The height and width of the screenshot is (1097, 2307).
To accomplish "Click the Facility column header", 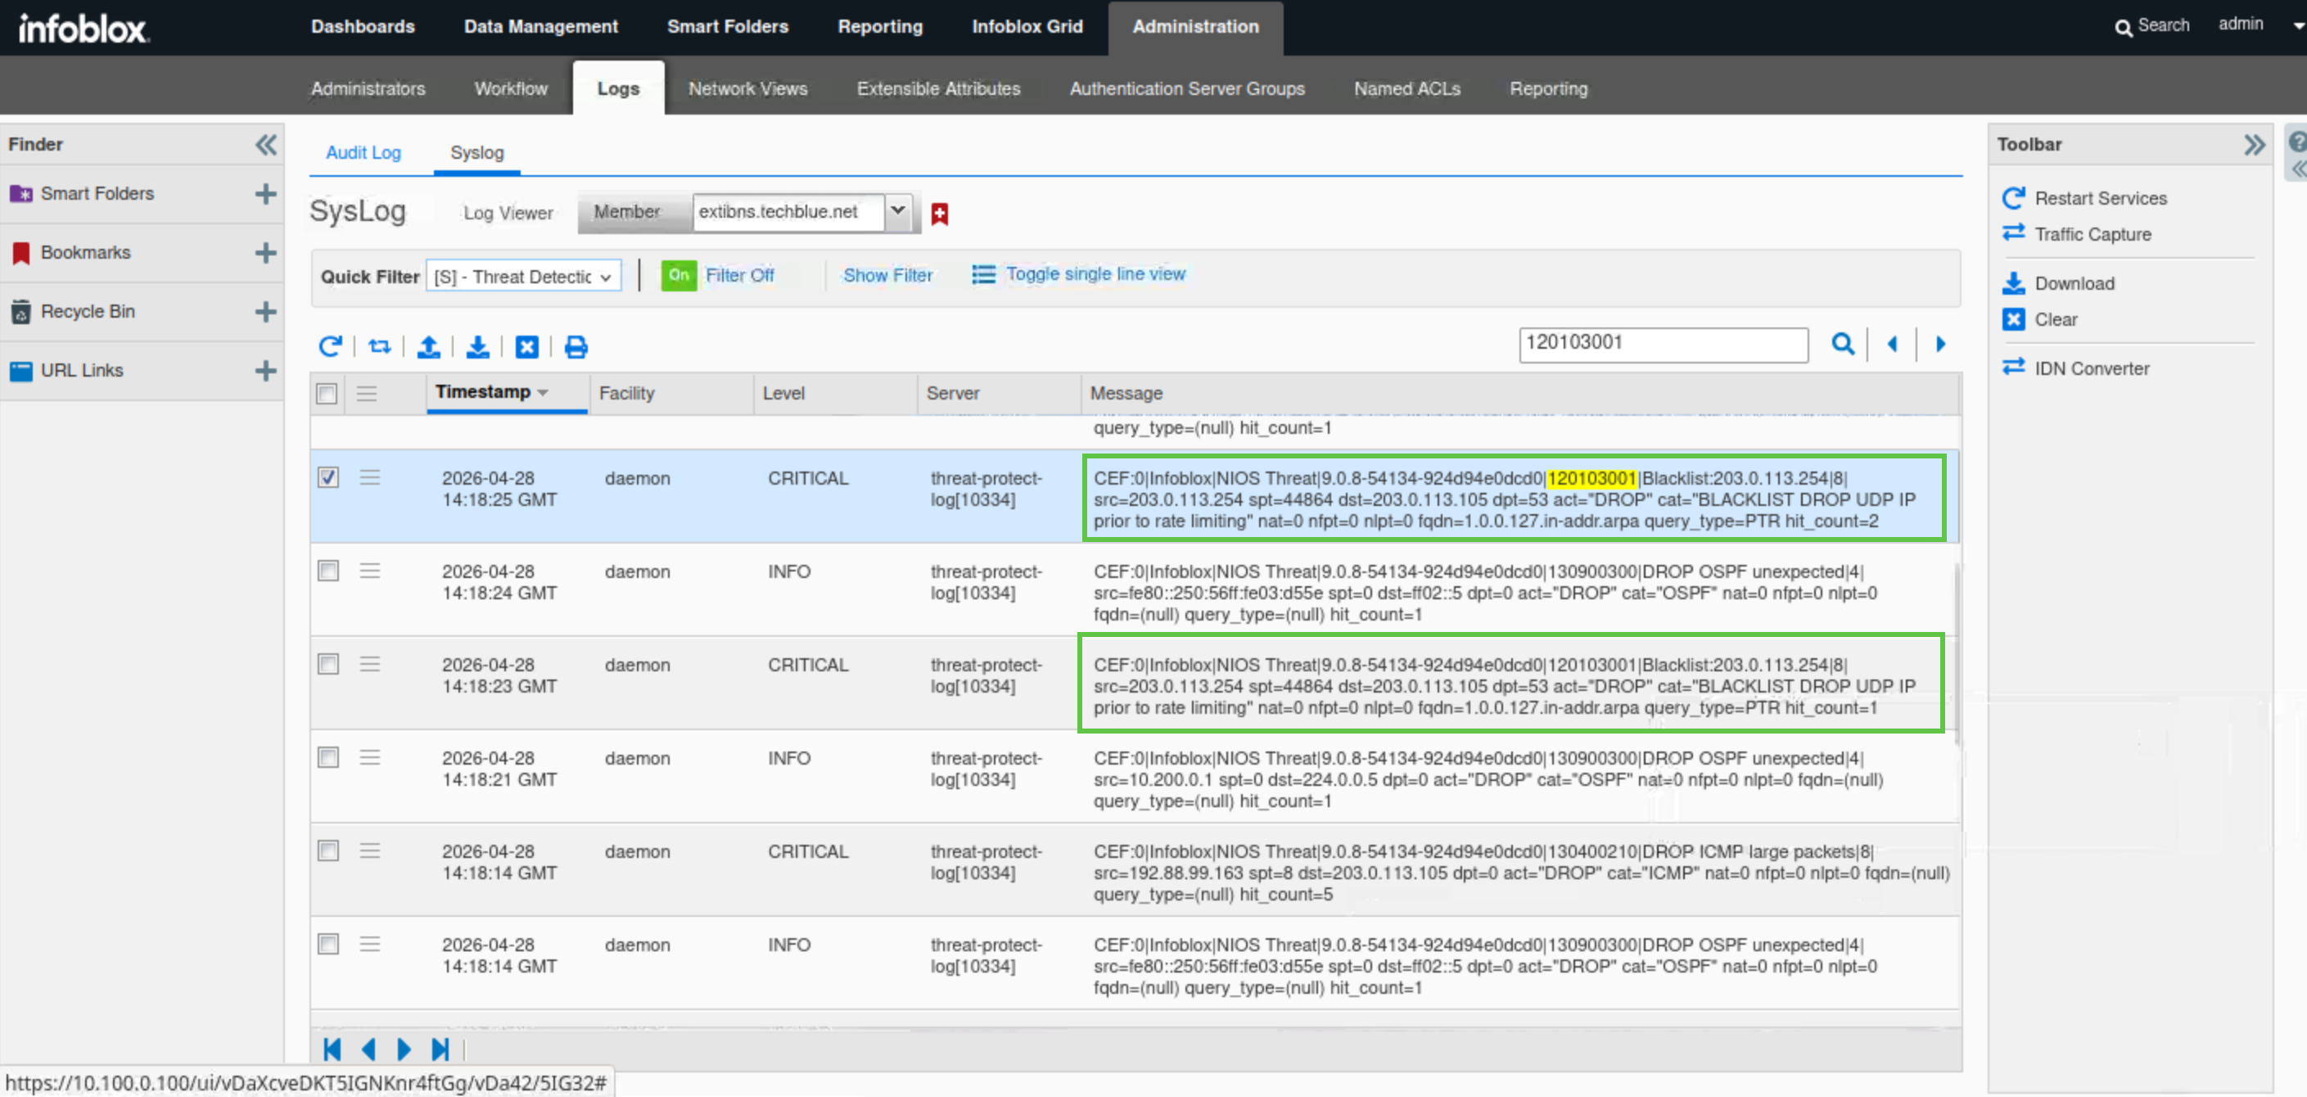I will pyautogui.click(x=627, y=393).
